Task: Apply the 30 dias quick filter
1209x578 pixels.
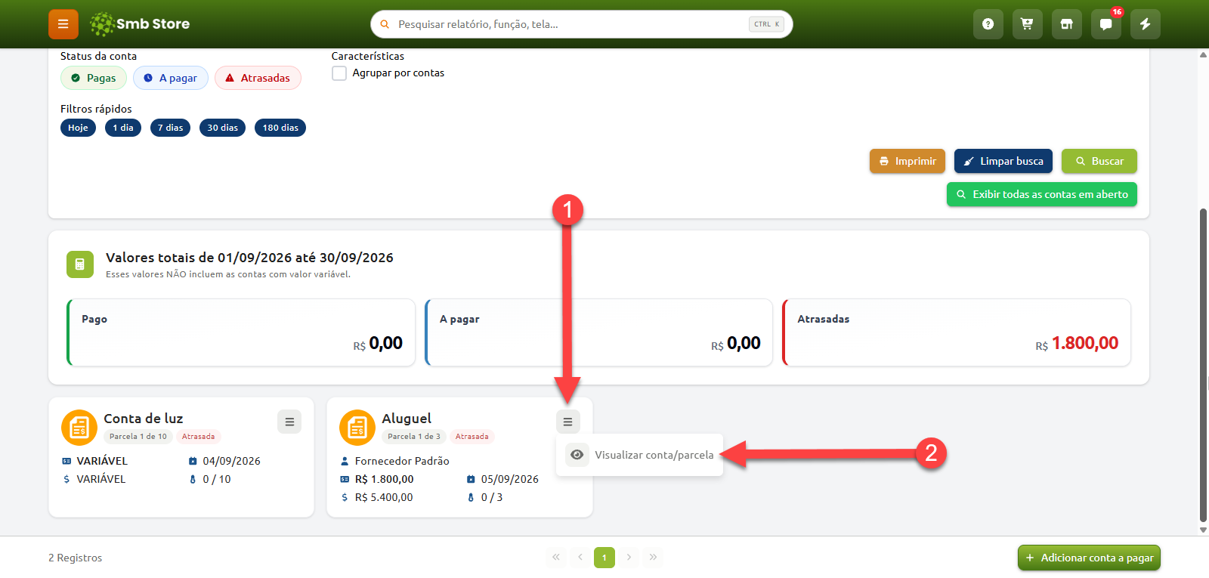Action: tap(223, 128)
